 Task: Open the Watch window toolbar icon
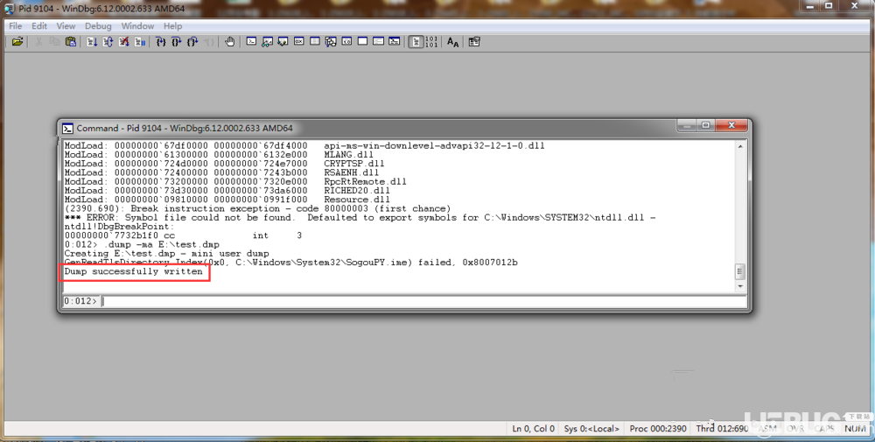click(x=267, y=42)
